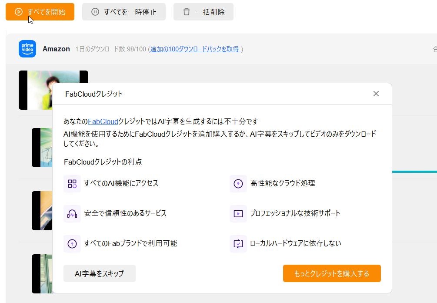Viewport: 437px width, 303px height.
Task: Click the trash icon in 一括削除
Action: pos(187,12)
